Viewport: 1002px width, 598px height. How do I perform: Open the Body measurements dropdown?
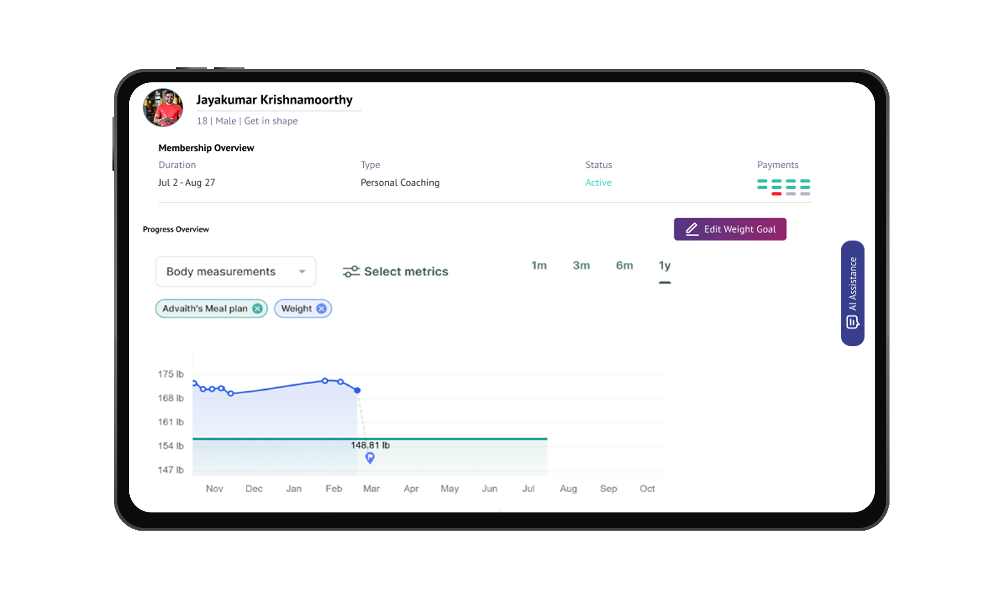coord(235,271)
